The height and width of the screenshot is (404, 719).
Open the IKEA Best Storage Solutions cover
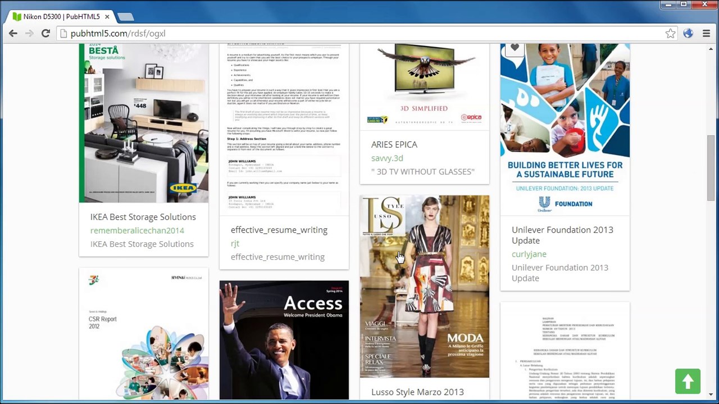pos(144,123)
